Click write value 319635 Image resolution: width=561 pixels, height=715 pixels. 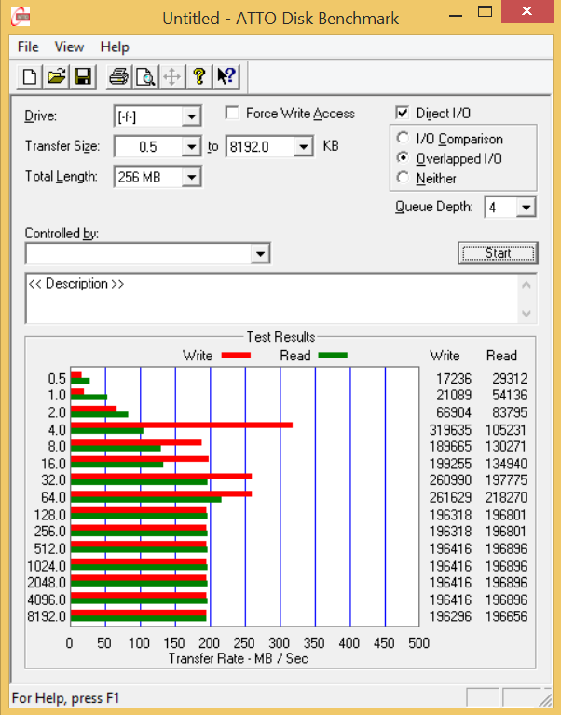450,429
